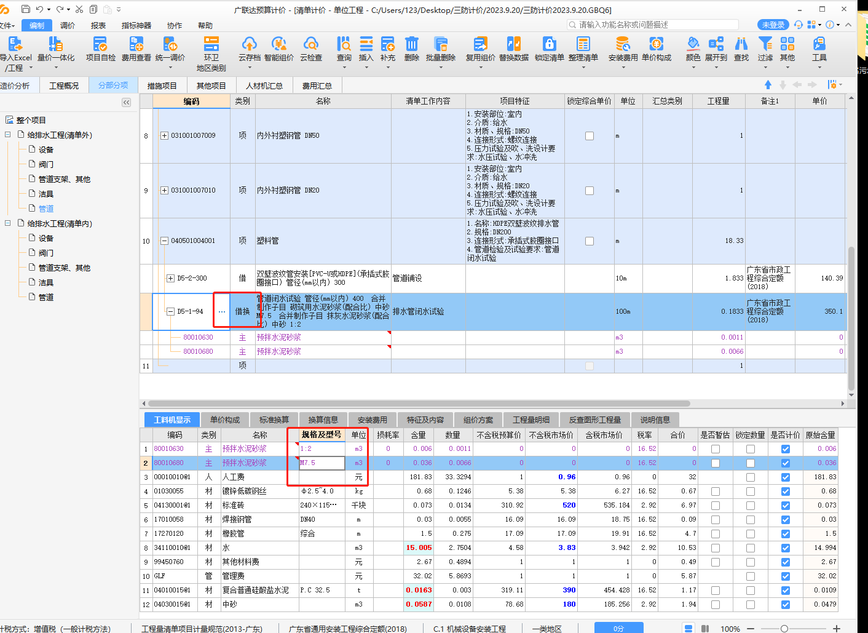Toggle 锁定综合单价 checkbox for 内外衬塑钢管 DN50
Image resolution: width=868 pixels, height=633 pixels.
[590, 136]
